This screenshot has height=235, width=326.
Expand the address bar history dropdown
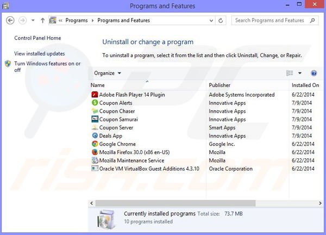[211, 20]
